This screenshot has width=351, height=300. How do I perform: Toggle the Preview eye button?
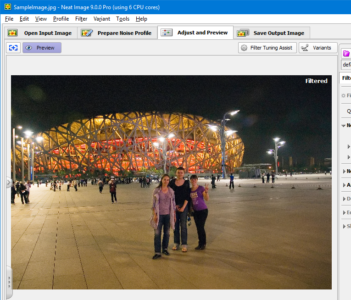click(x=29, y=48)
